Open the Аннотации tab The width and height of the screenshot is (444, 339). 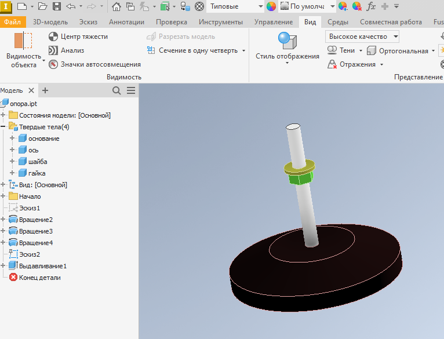(x=126, y=22)
